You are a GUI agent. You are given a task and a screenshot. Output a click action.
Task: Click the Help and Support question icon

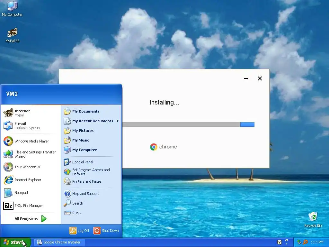point(67,193)
